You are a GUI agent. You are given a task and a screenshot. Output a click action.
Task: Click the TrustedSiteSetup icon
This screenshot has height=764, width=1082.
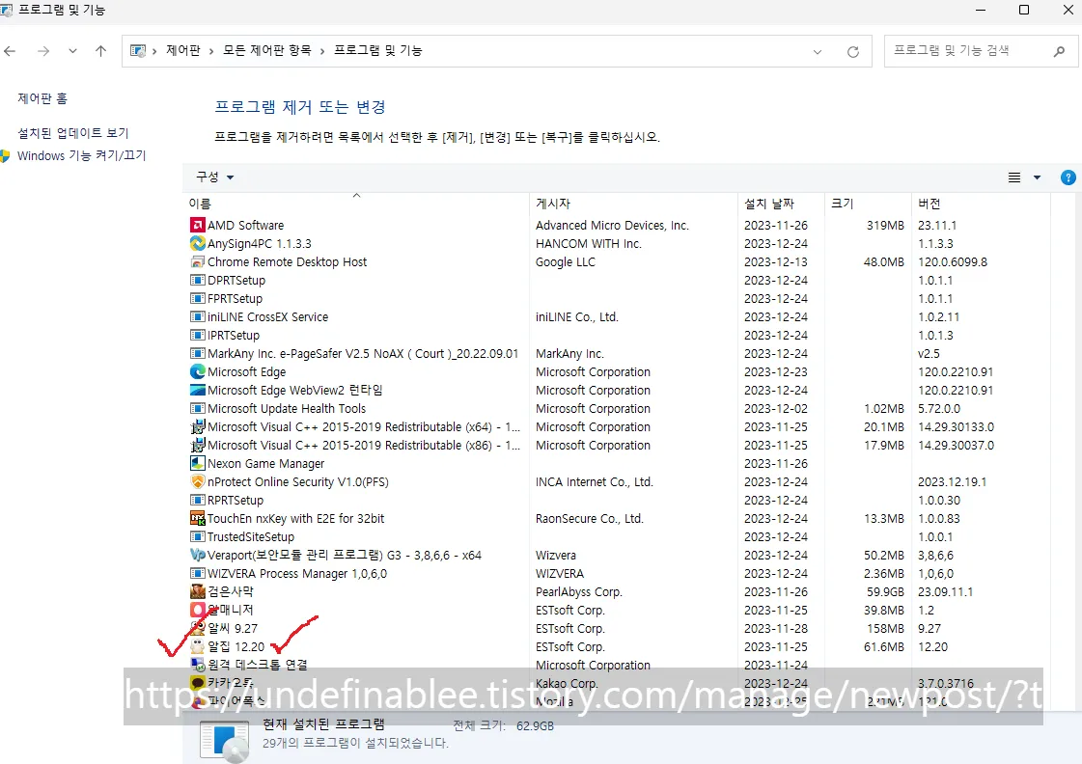pyautogui.click(x=197, y=536)
